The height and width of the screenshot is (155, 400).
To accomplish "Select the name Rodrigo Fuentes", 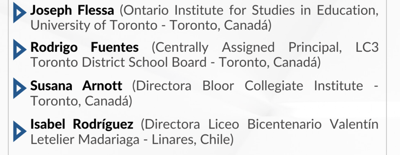I will (x=84, y=48).
